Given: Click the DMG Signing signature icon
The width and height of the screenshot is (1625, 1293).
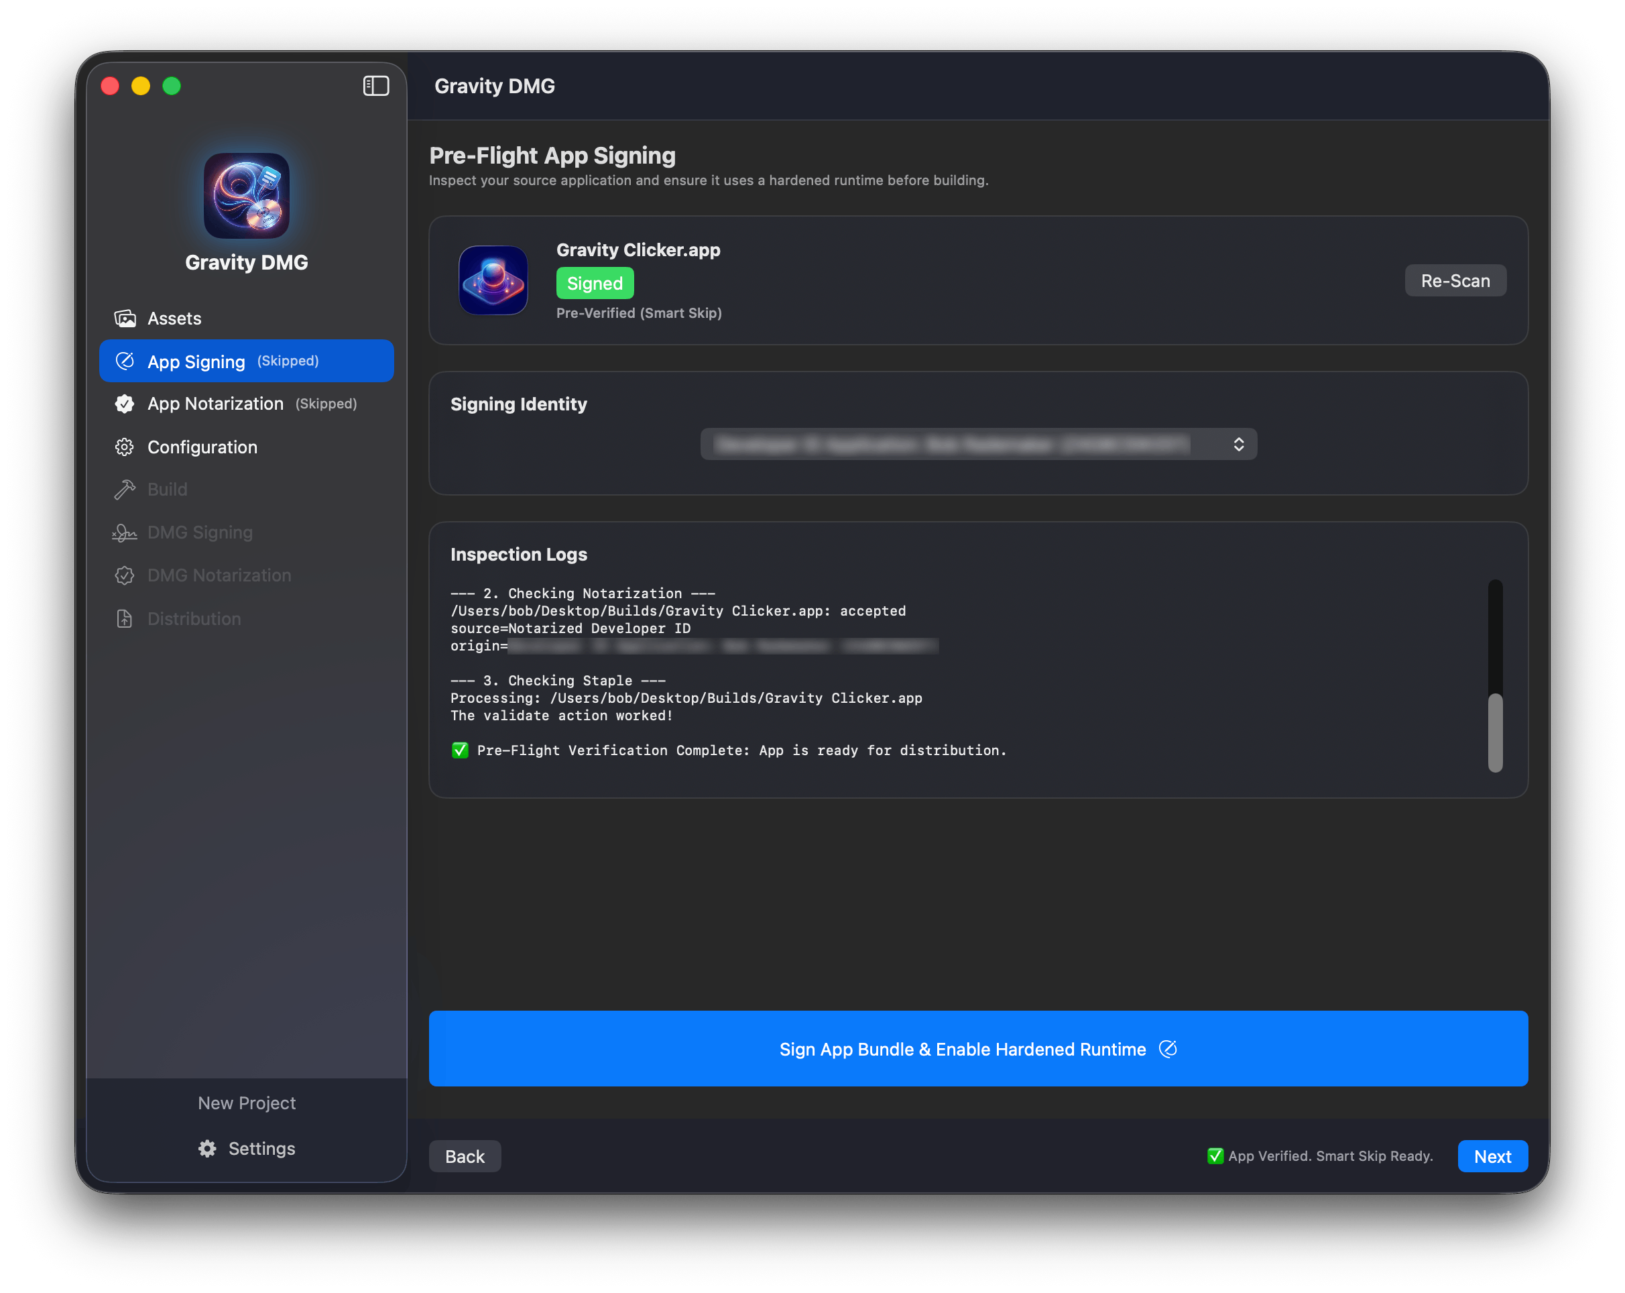Looking at the screenshot, I should pos(125,533).
